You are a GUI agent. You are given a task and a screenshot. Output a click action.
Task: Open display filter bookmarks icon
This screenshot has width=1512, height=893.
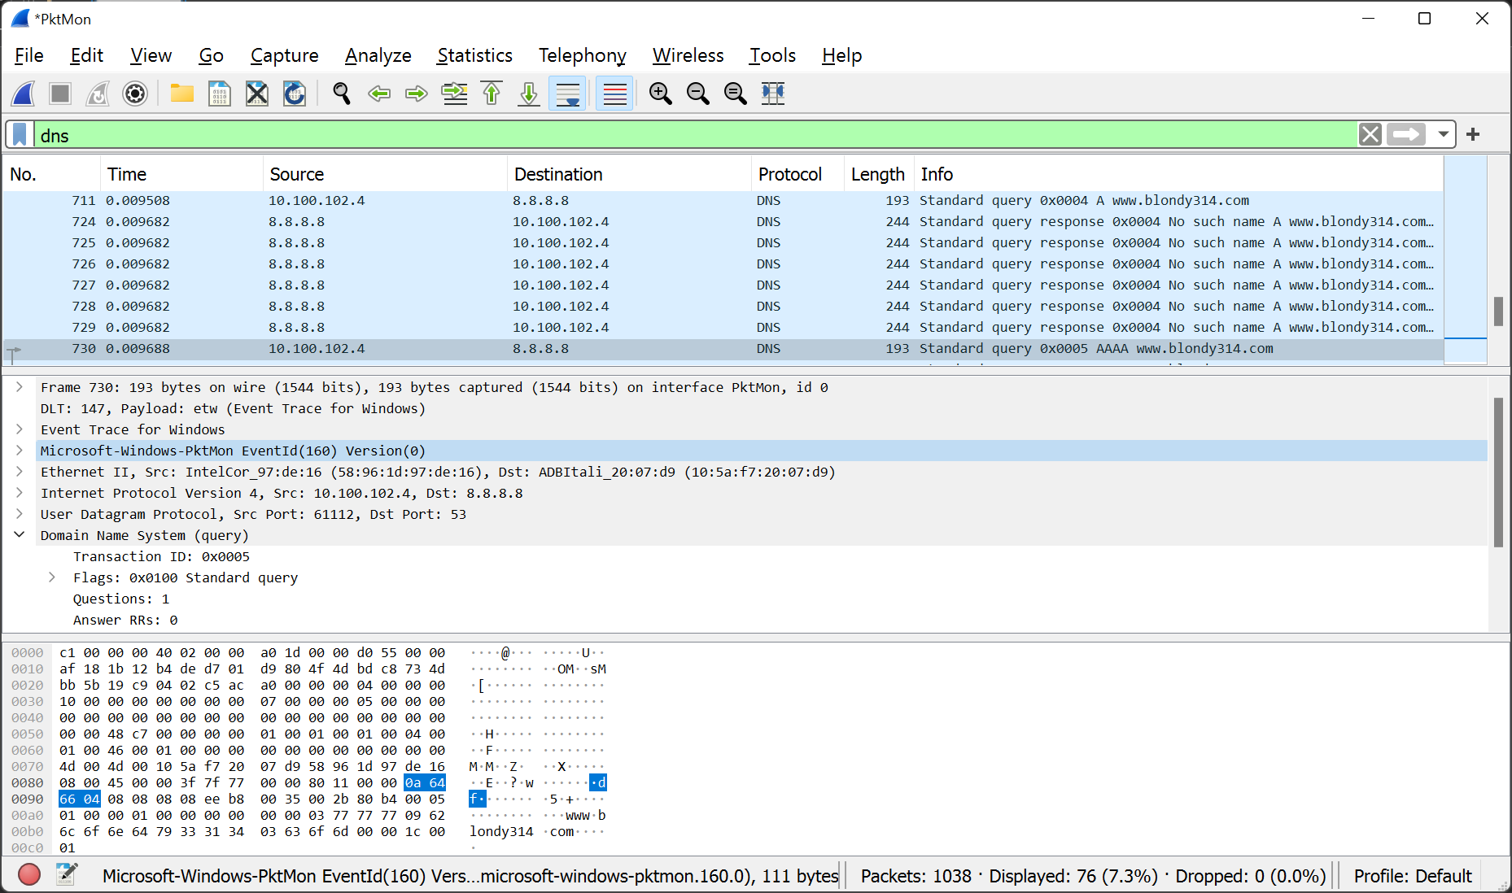click(x=20, y=135)
